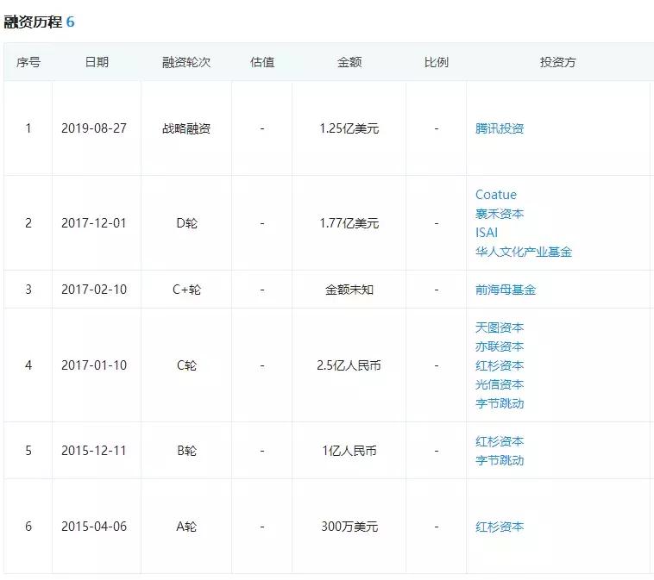The image size is (654, 580).
Task: Click the 1.25亿美元 amount cell
Action: click(x=349, y=128)
